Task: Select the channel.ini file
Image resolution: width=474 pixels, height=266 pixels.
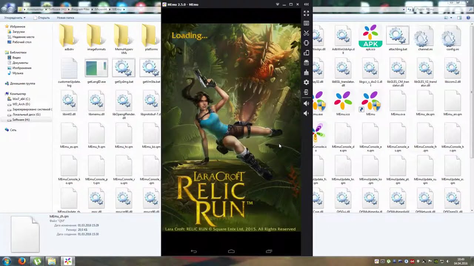Action: [425, 38]
